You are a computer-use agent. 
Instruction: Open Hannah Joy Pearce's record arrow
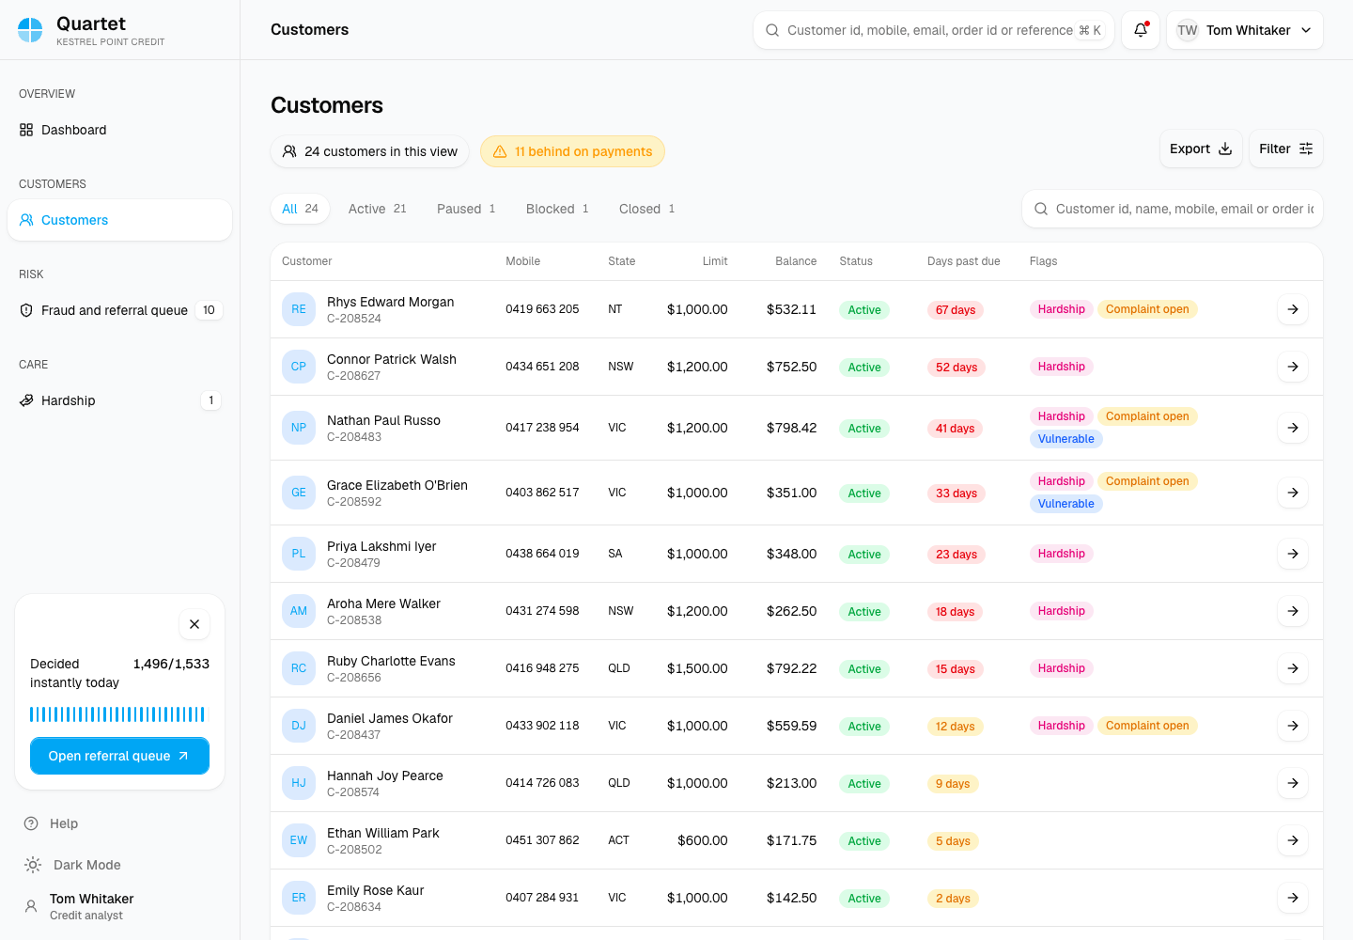tap(1293, 783)
